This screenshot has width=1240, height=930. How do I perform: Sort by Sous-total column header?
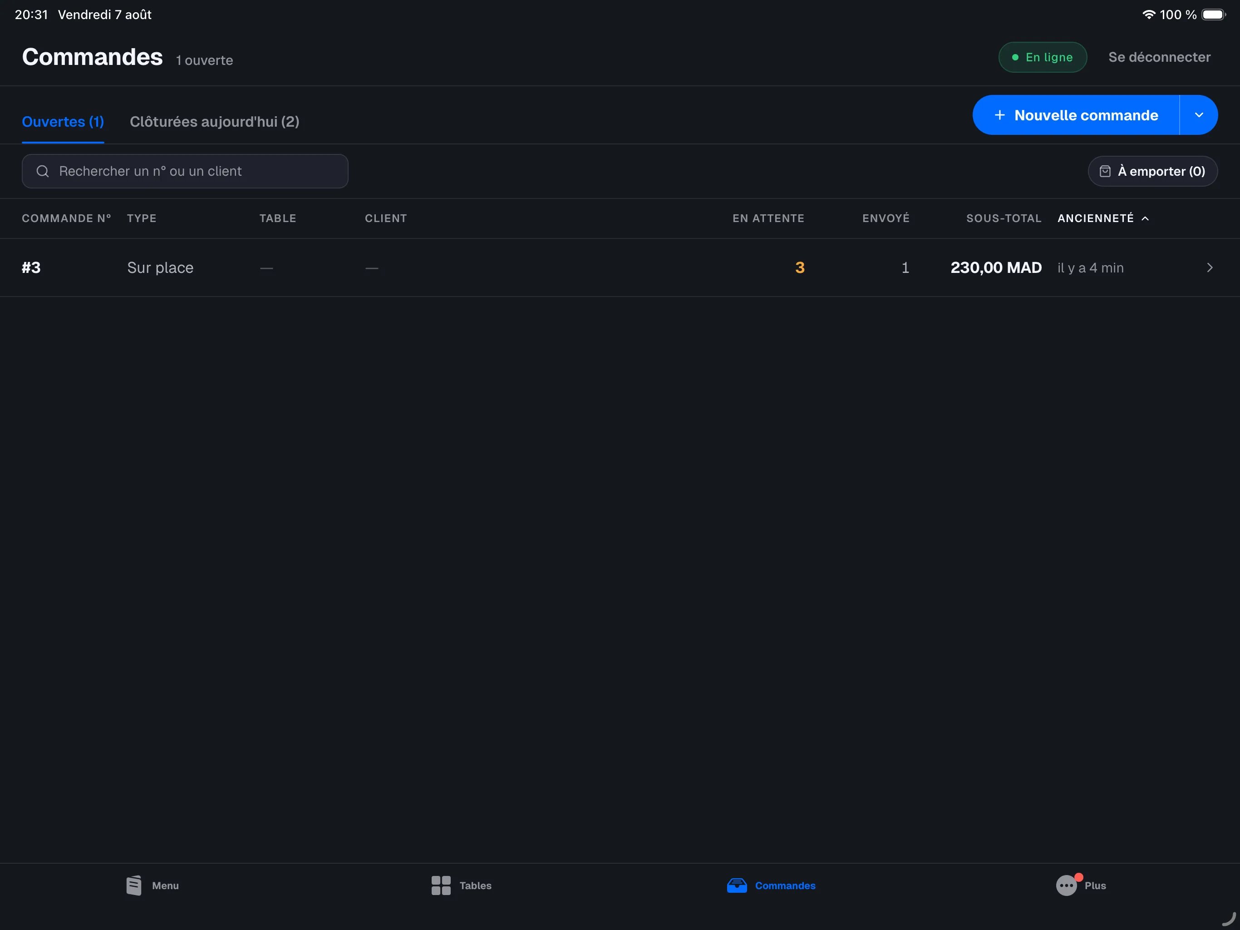tap(1004, 218)
